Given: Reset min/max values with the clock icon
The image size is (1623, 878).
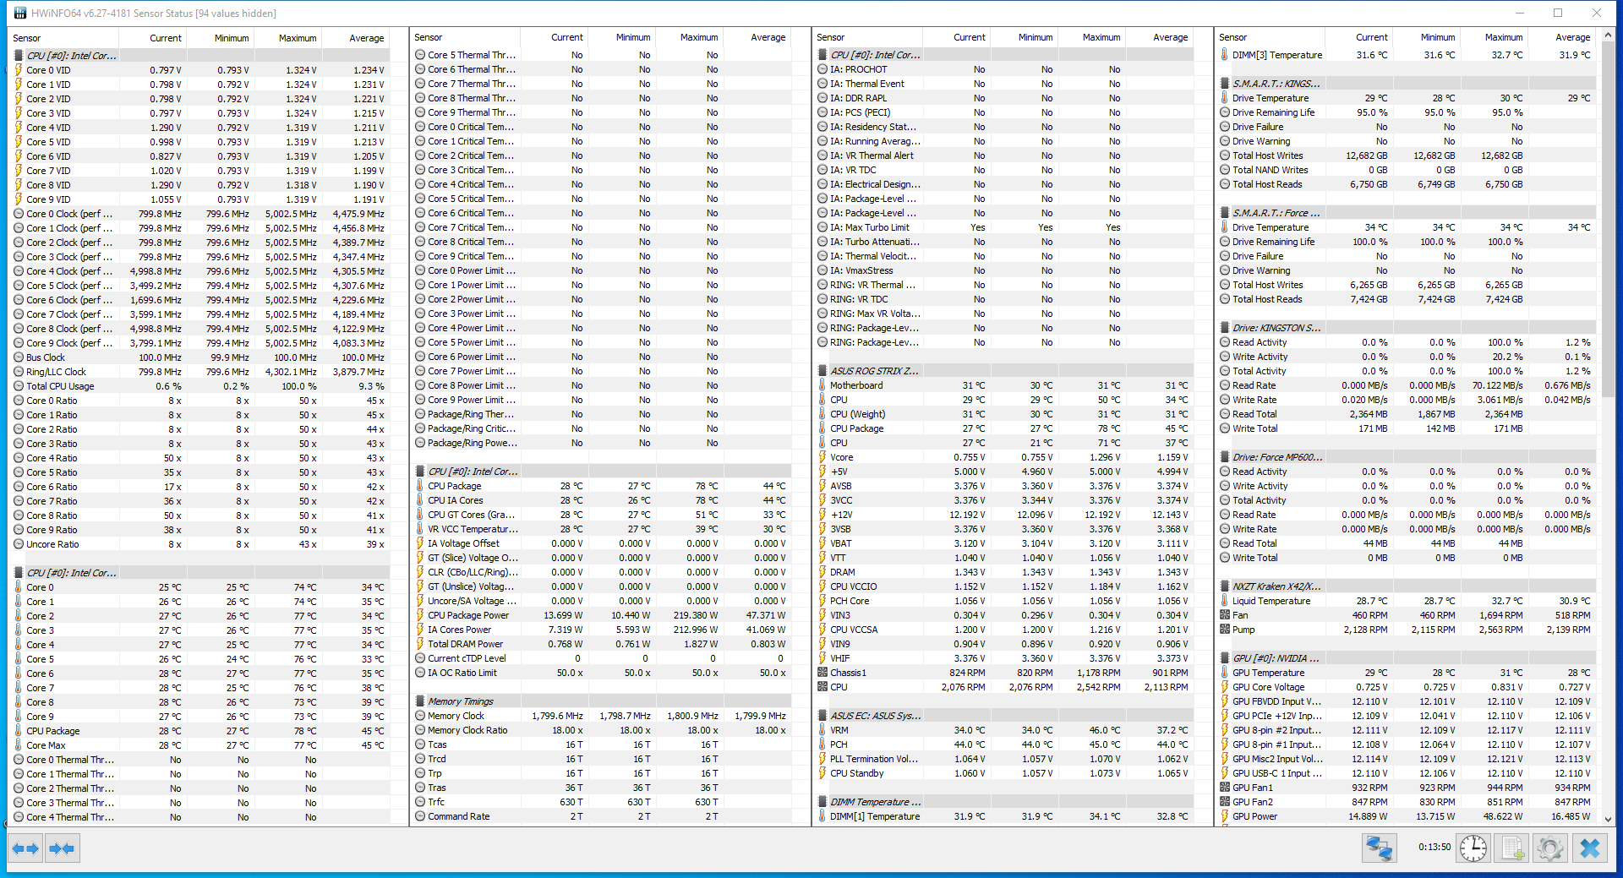Looking at the screenshot, I should 1473,848.
